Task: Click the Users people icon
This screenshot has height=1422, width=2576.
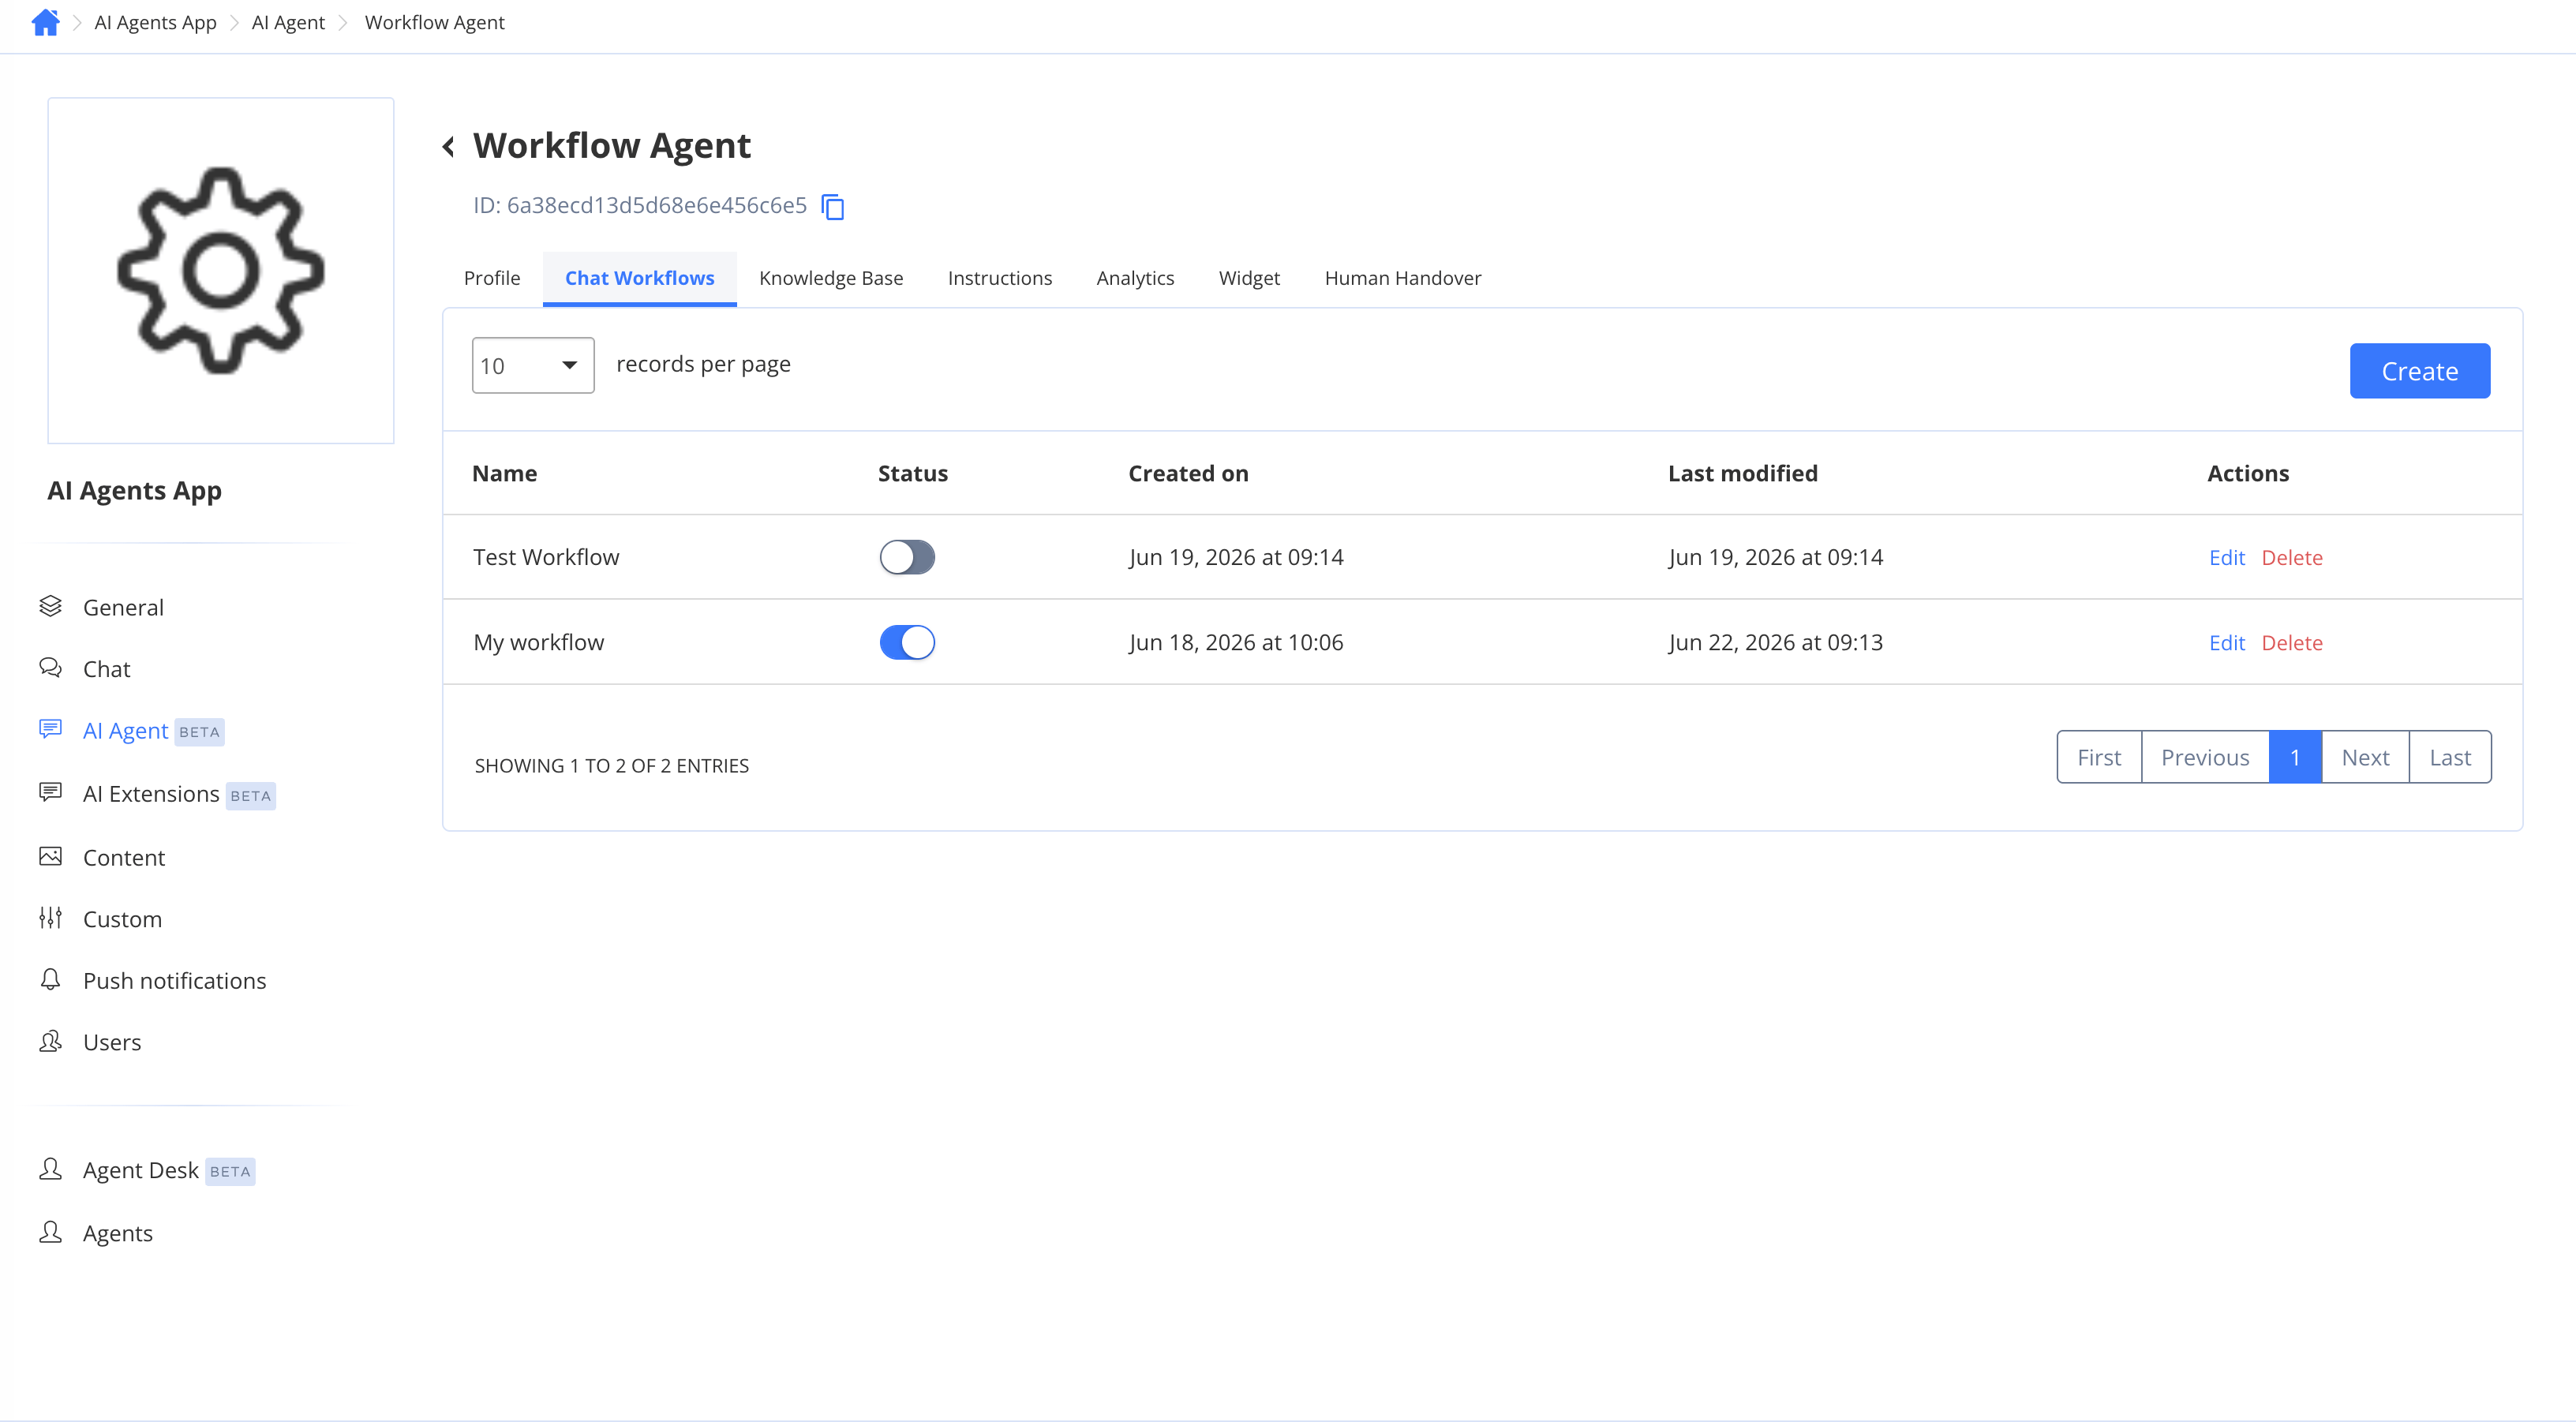Action: tap(51, 1041)
